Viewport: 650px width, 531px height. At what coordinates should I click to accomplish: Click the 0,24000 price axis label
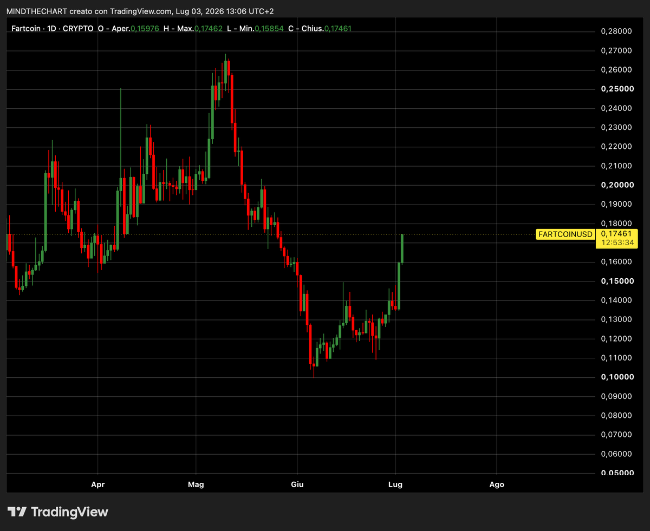[x=616, y=108]
